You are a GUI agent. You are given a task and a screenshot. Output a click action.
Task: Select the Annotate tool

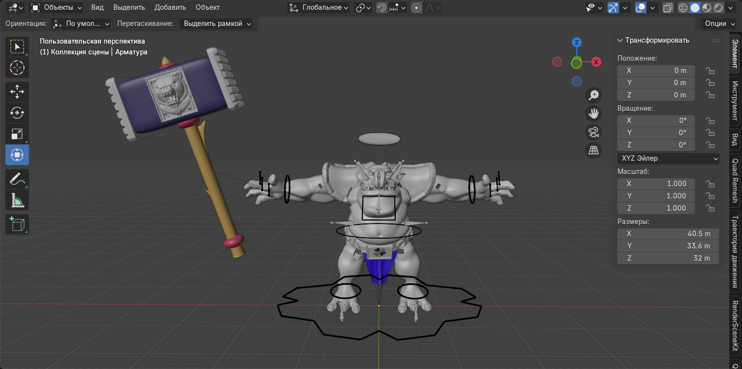[x=17, y=178]
